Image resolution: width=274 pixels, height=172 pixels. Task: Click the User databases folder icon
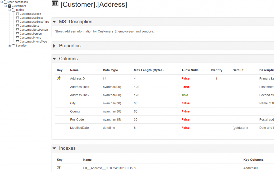6,2
